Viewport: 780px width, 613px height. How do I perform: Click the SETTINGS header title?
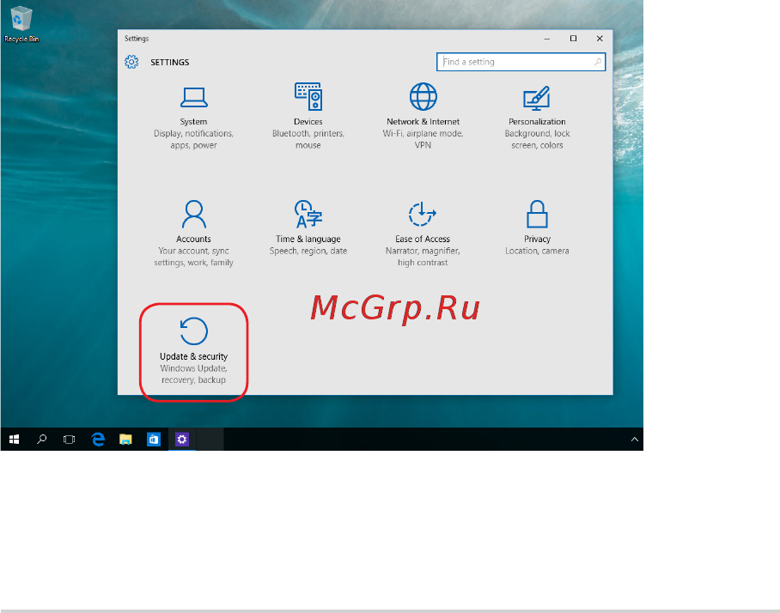169,62
